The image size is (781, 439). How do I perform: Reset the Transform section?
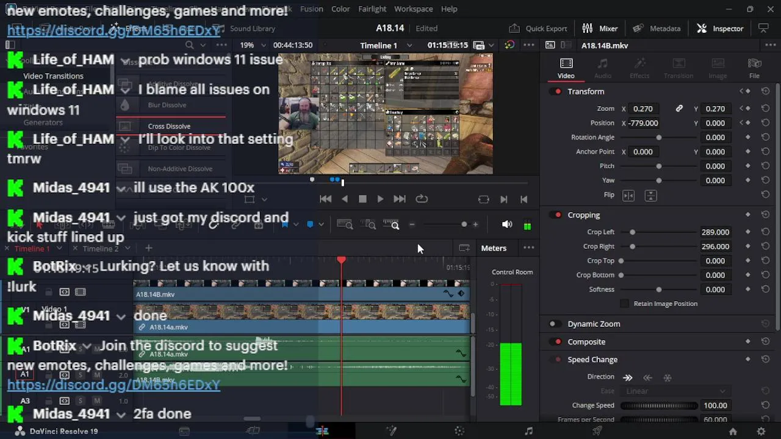[765, 91]
